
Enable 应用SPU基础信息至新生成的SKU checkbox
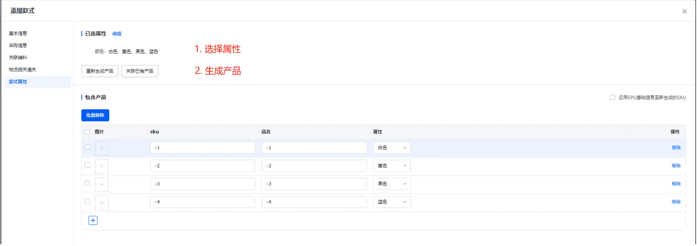coord(612,97)
